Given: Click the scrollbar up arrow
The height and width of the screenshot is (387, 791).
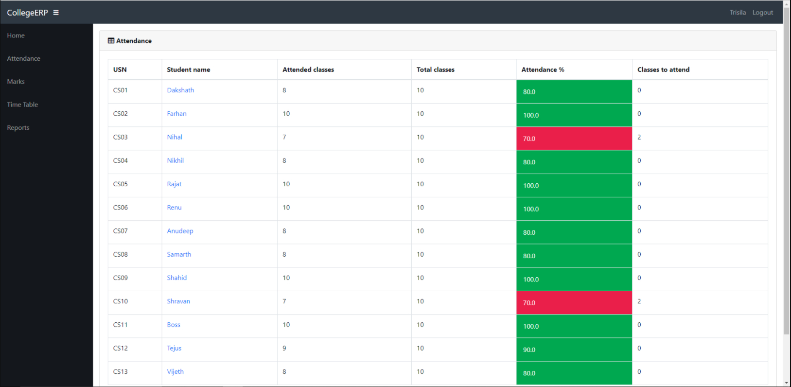Looking at the screenshot, I should click(x=787, y=3).
